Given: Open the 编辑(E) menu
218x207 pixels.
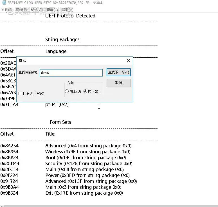Looking at the screenshot, I should click(x=21, y=10).
